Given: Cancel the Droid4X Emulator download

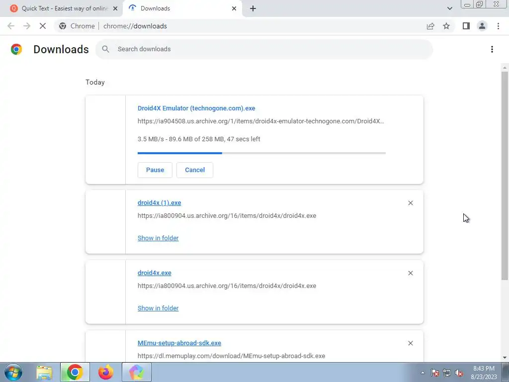Looking at the screenshot, I should [x=195, y=170].
